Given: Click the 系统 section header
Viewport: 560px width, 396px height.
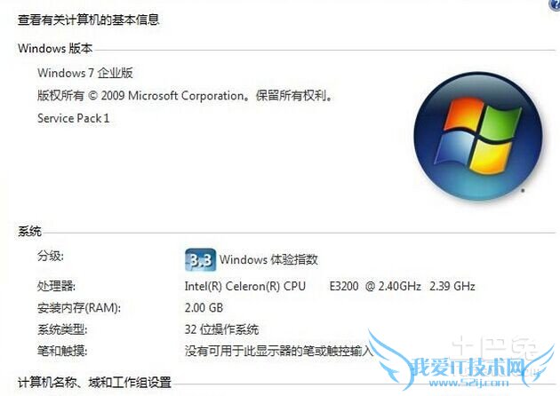Looking at the screenshot, I should tap(29, 232).
